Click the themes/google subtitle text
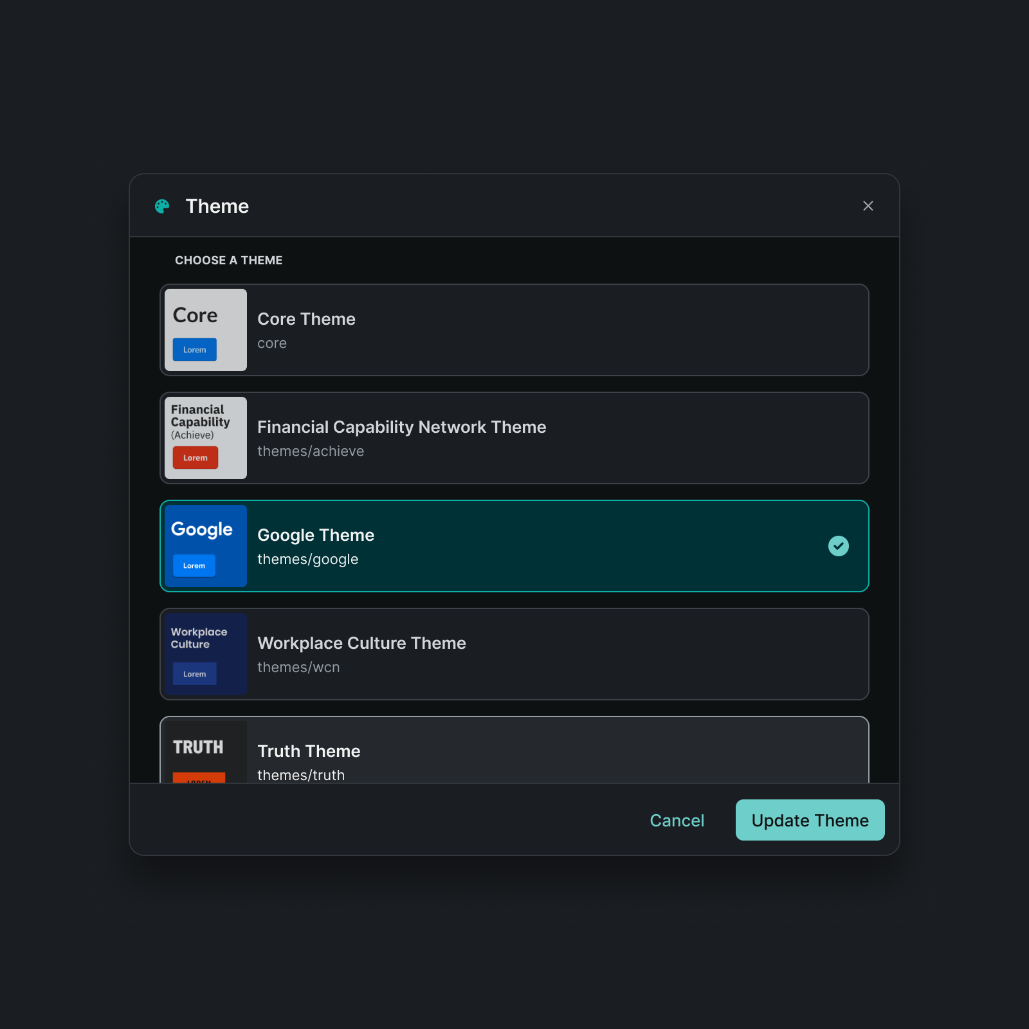Image resolution: width=1029 pixels, height=1029 pixels. pos(308,559)
